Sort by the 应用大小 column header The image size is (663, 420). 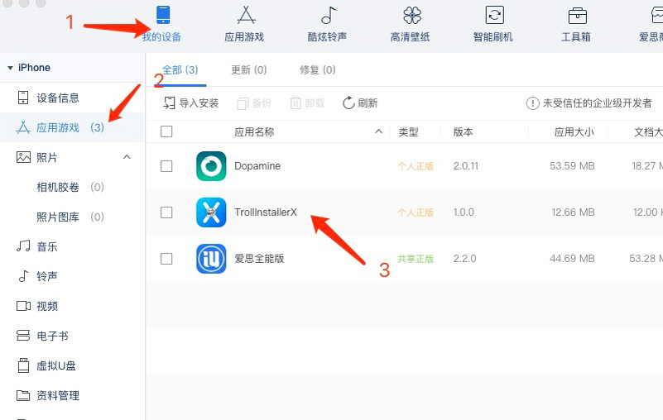pos(574,131)
